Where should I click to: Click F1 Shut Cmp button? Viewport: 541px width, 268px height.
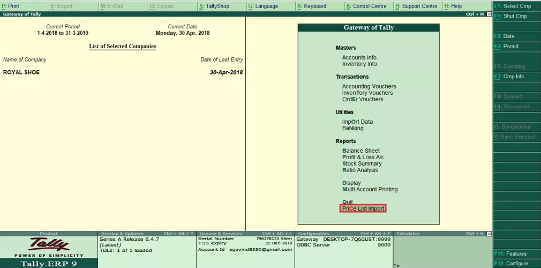(517, 16)
